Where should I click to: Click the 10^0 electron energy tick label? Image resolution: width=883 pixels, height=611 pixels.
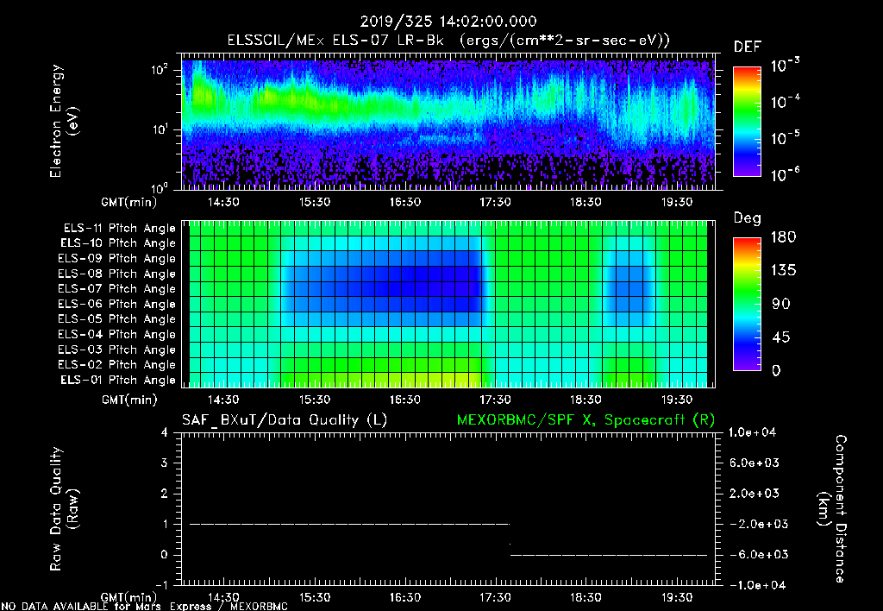click(x=160, y=188)
